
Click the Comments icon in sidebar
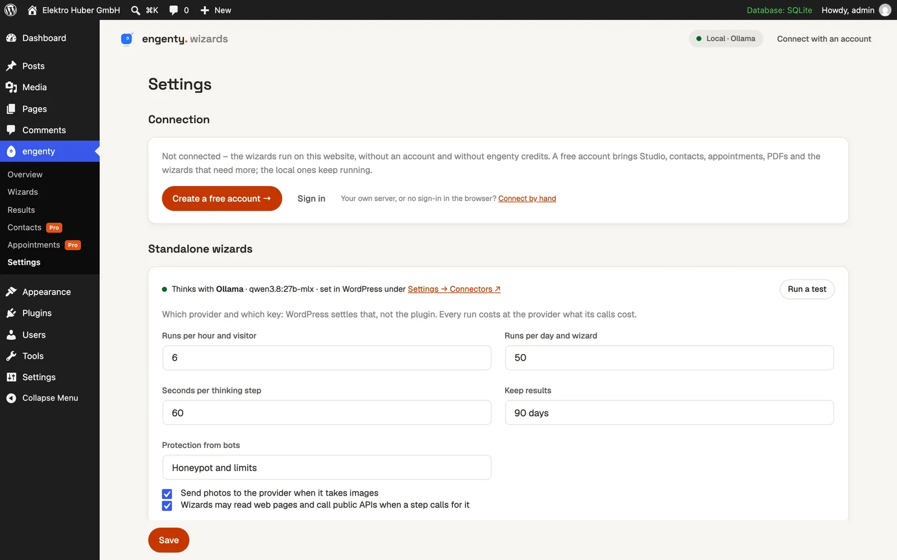coord(11,130)
